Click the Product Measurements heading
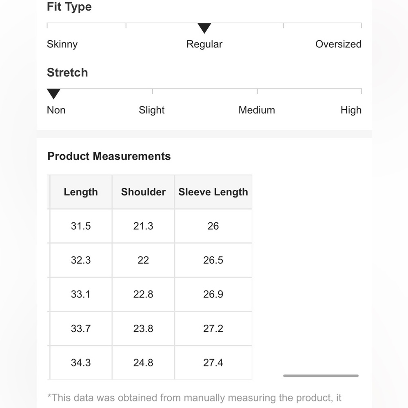408x408 pixels. tap(109, 156)
